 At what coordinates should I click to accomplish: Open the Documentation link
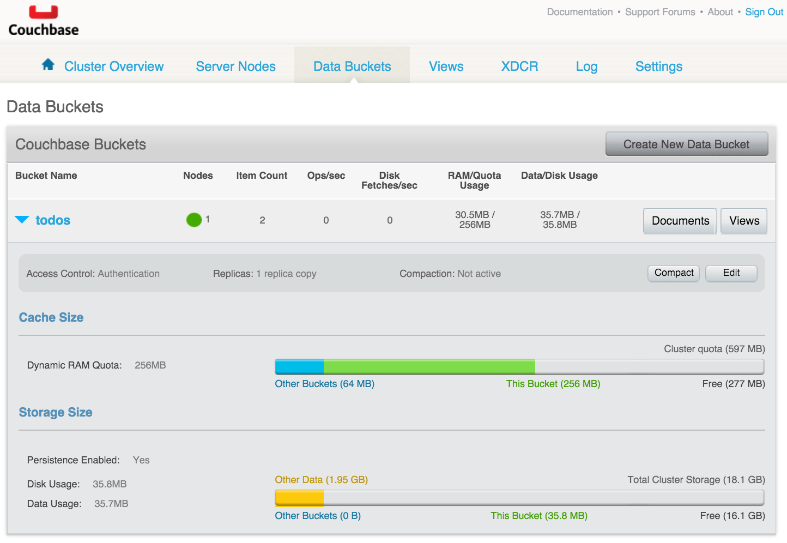pyautogui.click(x=580, y=12)
